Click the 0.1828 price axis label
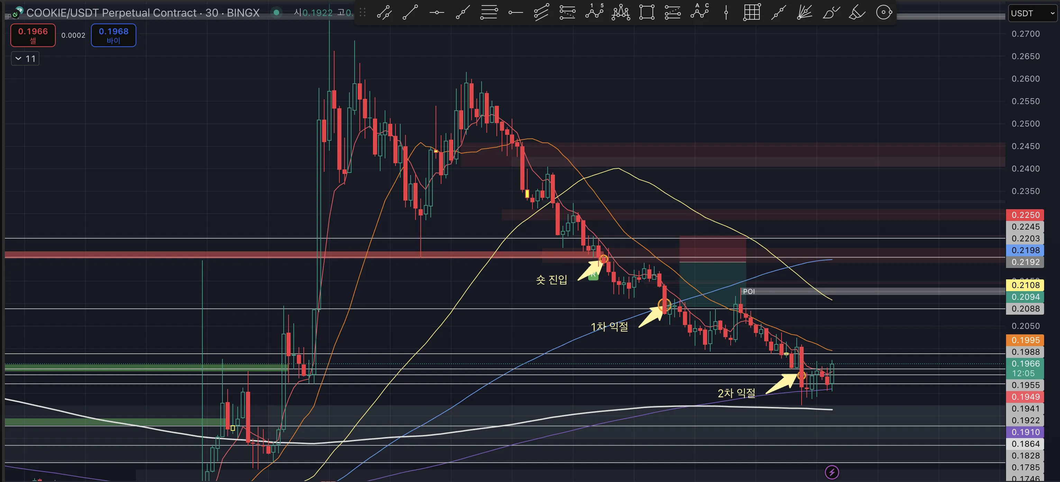This screenshot has width=1060, height=482. pos(1025,456)
